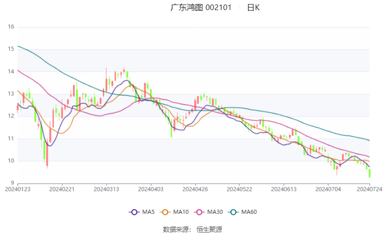The image size is (385, 234).
Task: Click the 16 price axis label
Action: [x=11, y=27]
